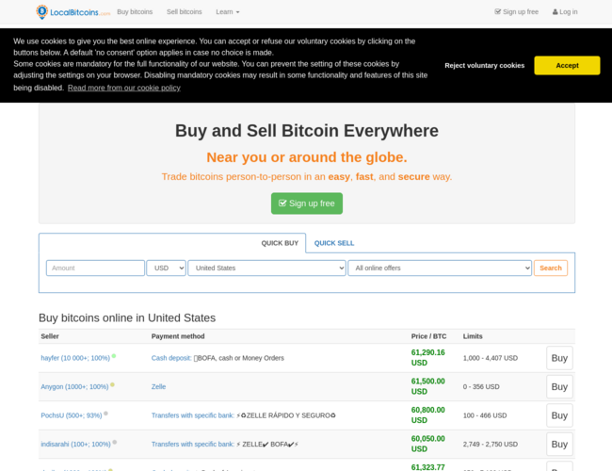This screenshot has width=612, height=471.
Task: Click indisarahi's gray status dot
Action: [115, 442]
